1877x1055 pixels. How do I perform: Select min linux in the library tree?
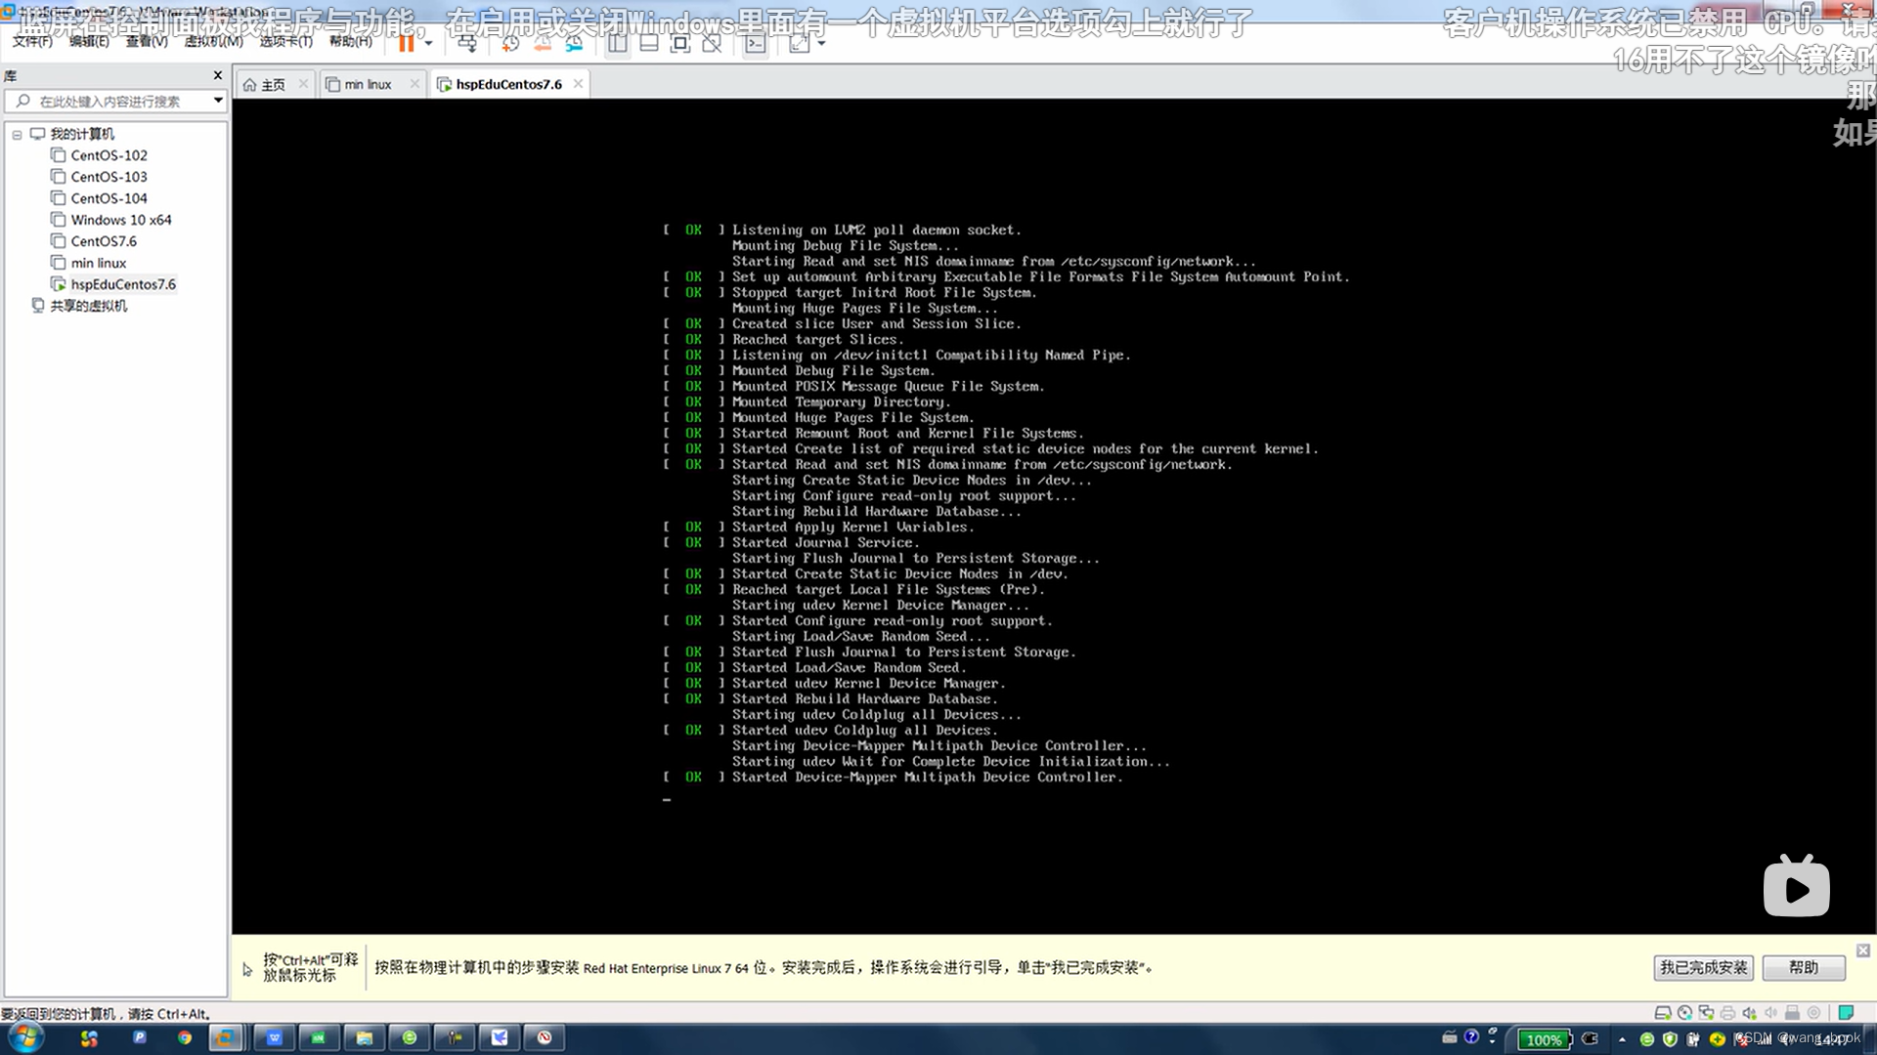coord(98,263)
